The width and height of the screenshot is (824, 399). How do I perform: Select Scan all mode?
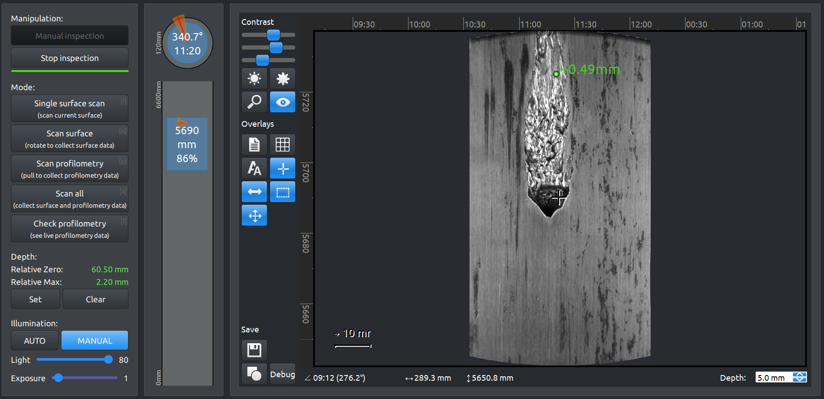[x=70, y=199]
